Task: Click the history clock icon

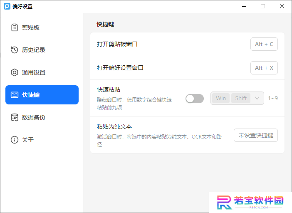Action: [15, 50]
